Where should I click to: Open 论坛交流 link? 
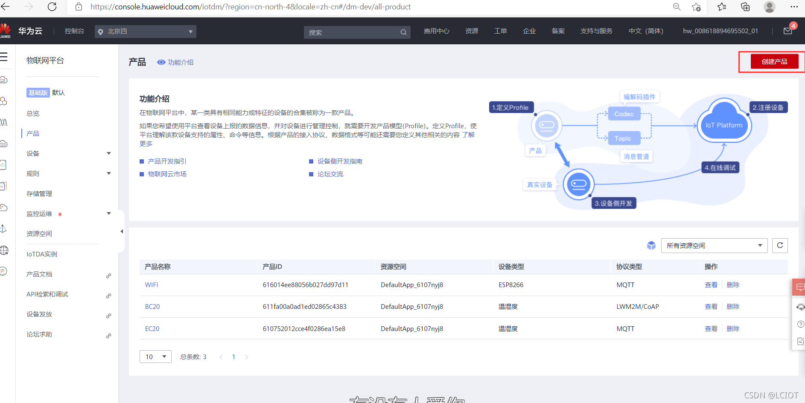click(x=330, y=174)
